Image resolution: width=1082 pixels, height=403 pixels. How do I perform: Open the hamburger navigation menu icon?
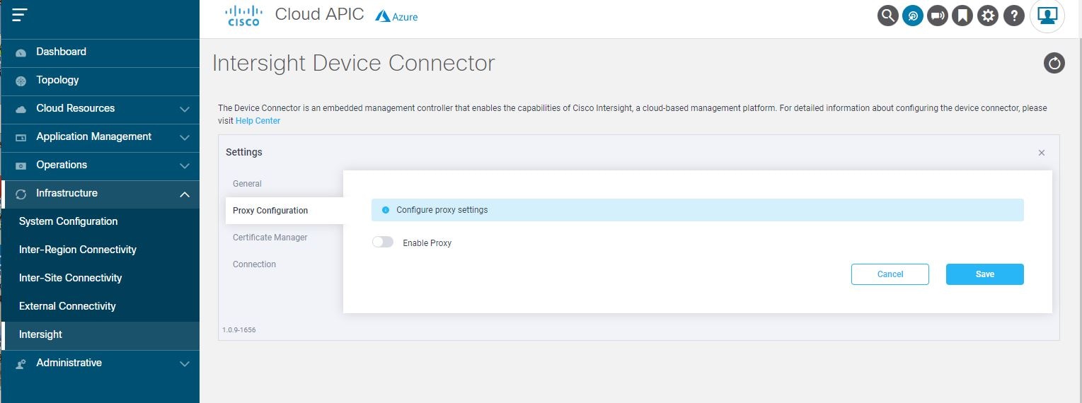[20, 14]
